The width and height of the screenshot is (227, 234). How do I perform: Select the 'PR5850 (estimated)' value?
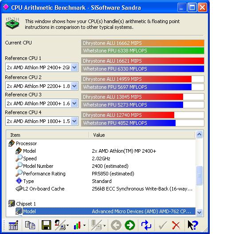(113, 174)
